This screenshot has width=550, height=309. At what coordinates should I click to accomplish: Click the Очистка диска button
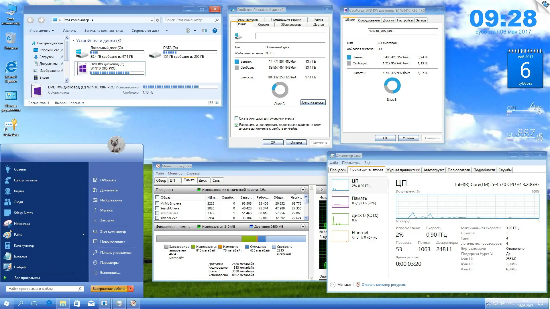click(313, 102)
